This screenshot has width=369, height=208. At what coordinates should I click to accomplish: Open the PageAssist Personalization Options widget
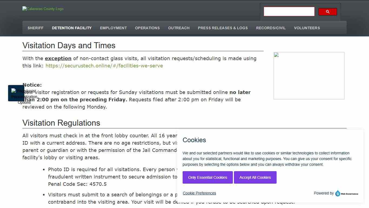(x=16, y=93)
